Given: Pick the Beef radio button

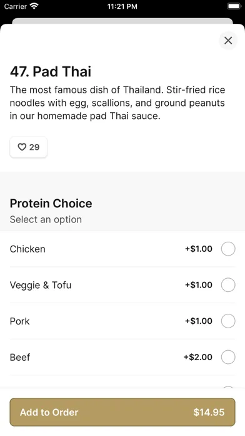Looking at the screenshot, I should tap(228, 357).
